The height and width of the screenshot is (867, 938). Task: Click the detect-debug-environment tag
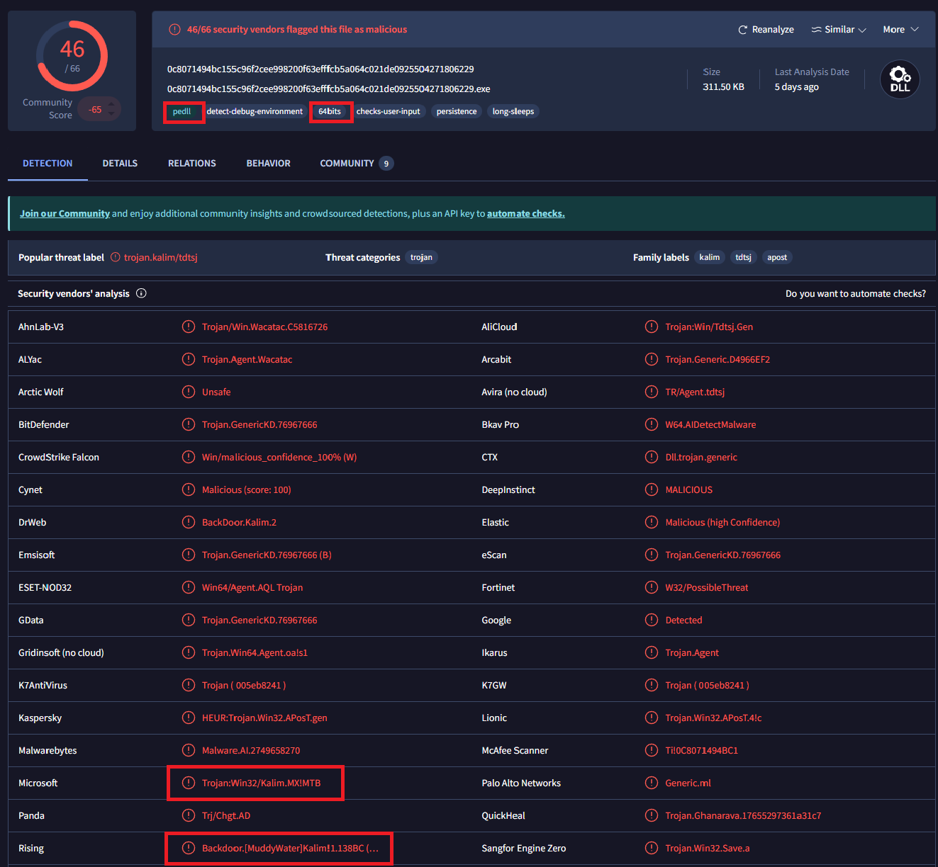(x=255, y=111)
